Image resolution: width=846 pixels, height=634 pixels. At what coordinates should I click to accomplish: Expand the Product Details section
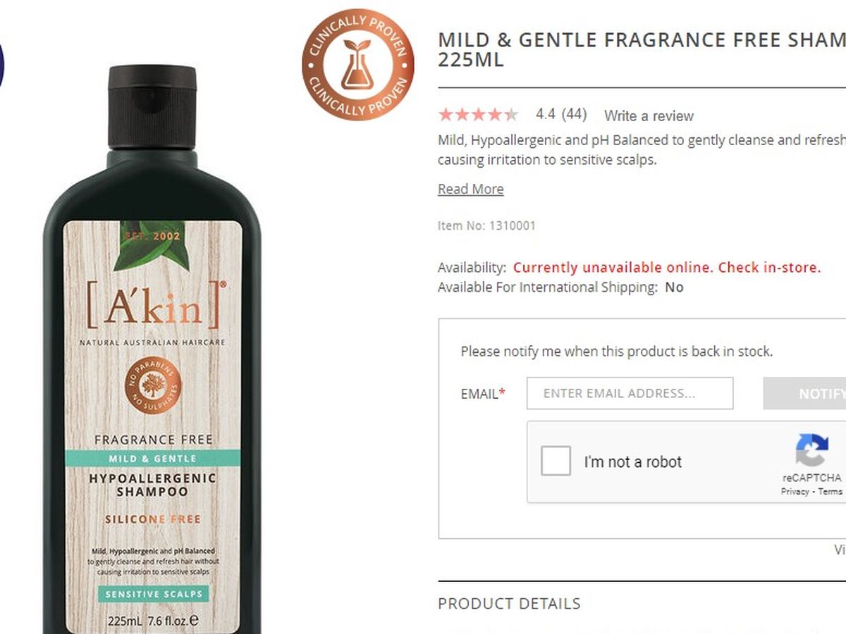[509, 604]
